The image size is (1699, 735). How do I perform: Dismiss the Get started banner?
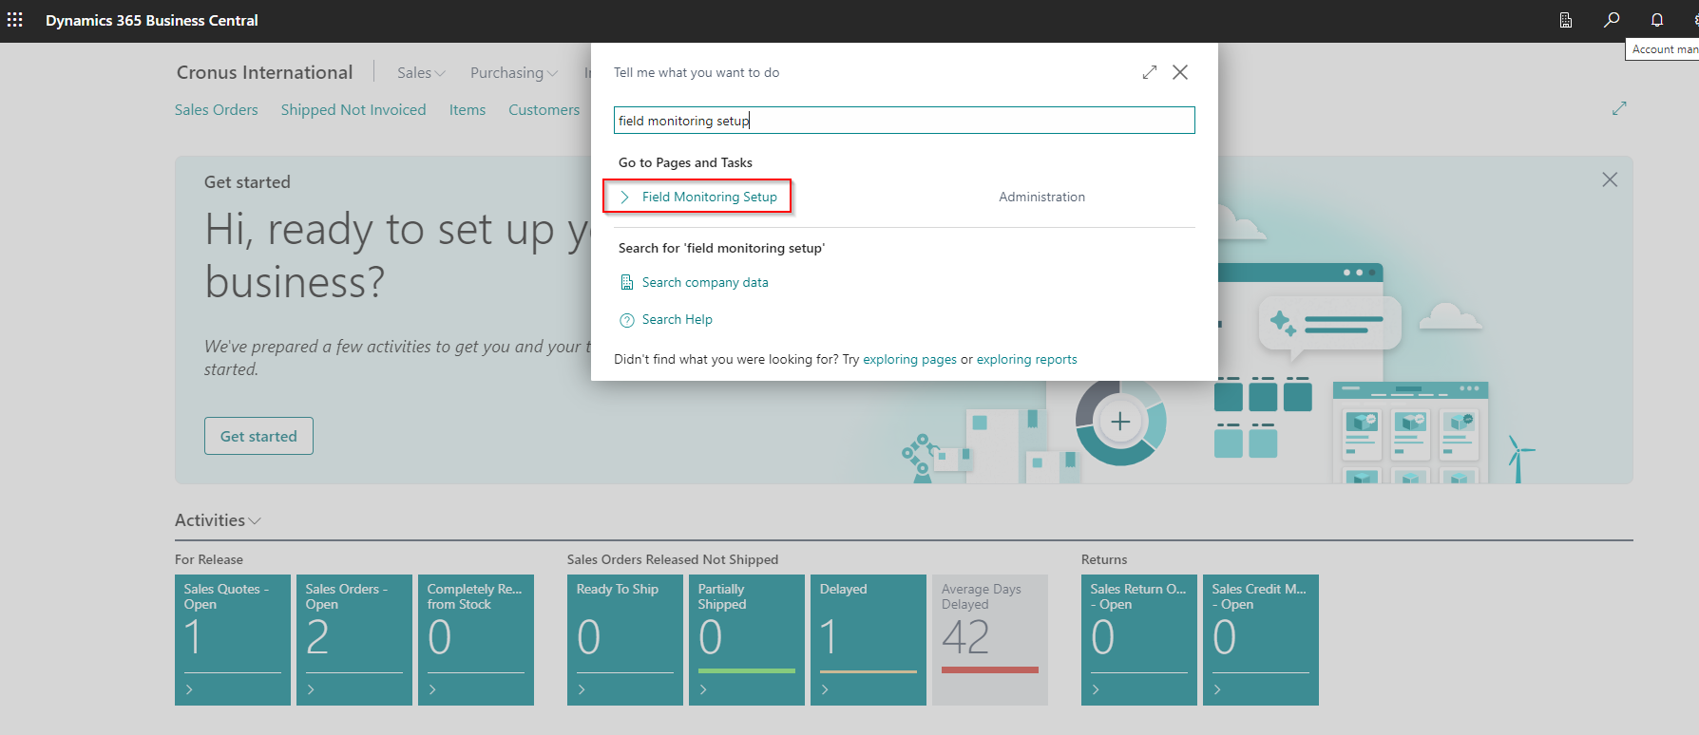pyautogui.click(x=1610, y=179)
